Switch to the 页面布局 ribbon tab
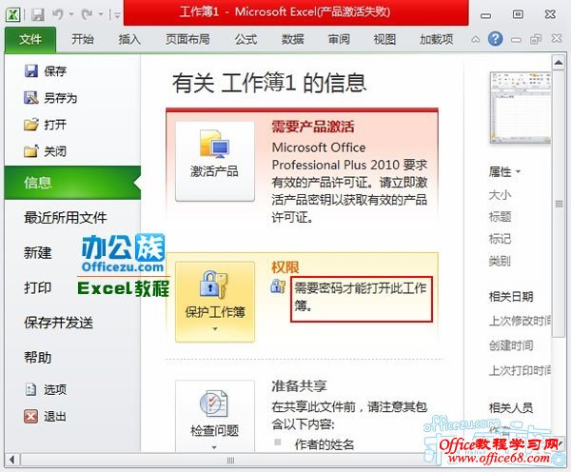This screenshot has width=571, height=472. click(187, 39)
